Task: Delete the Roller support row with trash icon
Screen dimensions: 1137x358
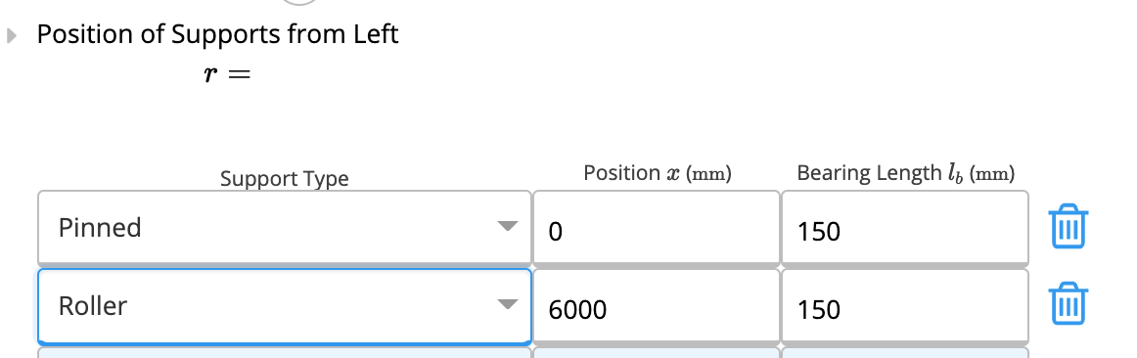Action: point(1069,303)
